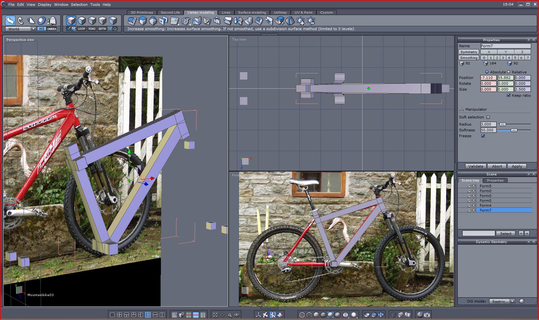Click the leftmost grid display icon
The height and width of the screenshot is (320, 539).
click(x=174, y=315)
